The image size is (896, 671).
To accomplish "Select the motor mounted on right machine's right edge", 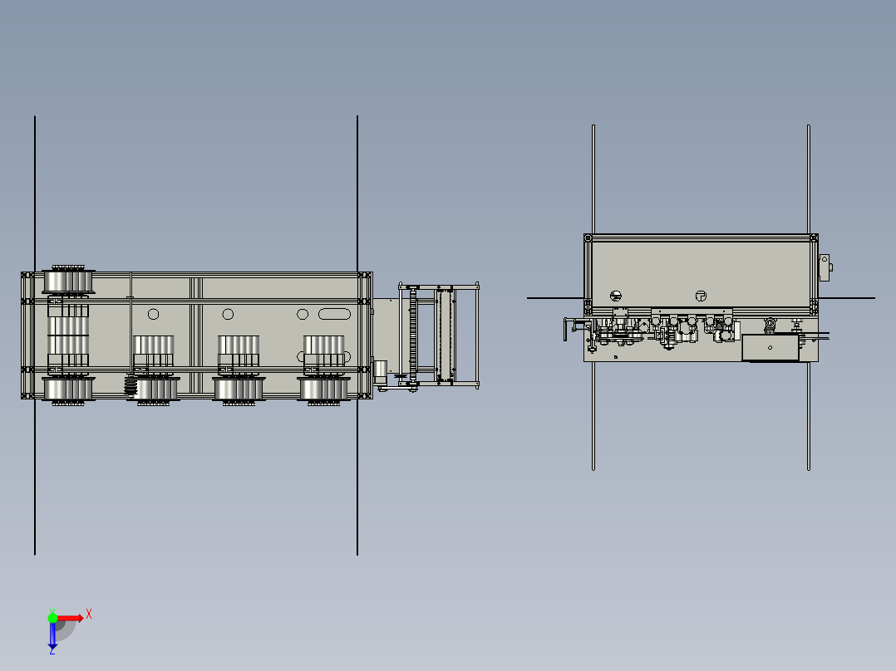I will point(825,267).
